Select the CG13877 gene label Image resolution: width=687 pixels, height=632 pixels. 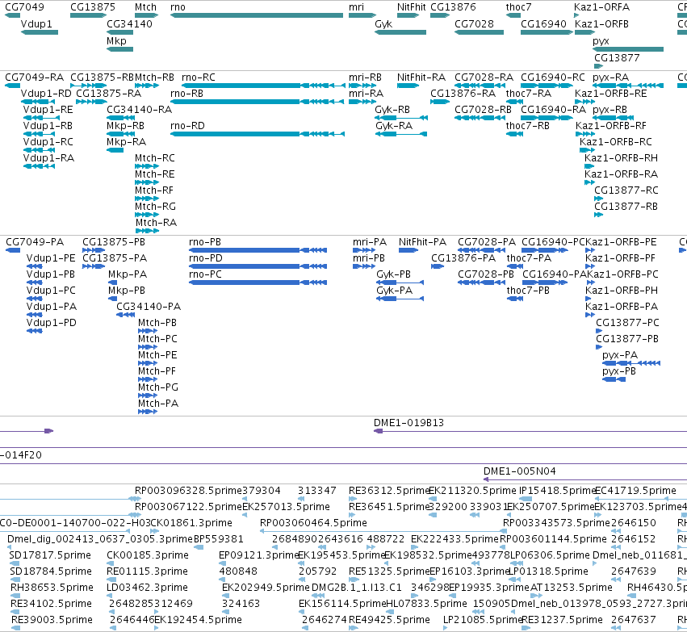(617, 58)
